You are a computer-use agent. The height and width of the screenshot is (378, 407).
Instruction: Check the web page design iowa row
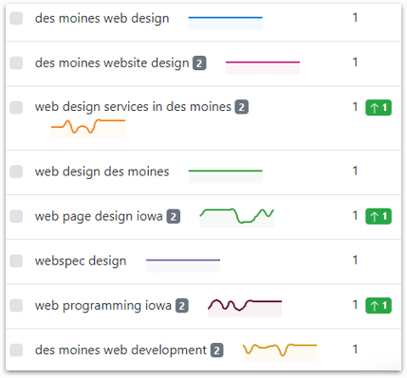coord(16,216)
